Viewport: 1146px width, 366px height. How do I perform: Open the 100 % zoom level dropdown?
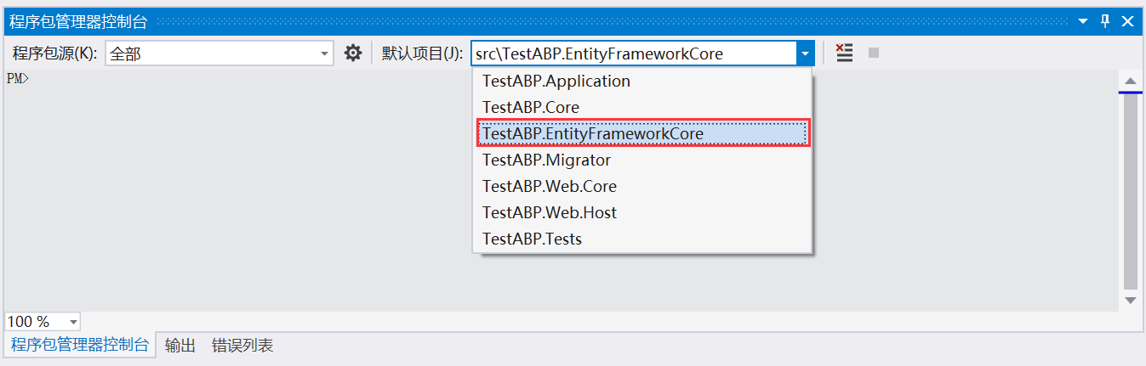(43, 322)
